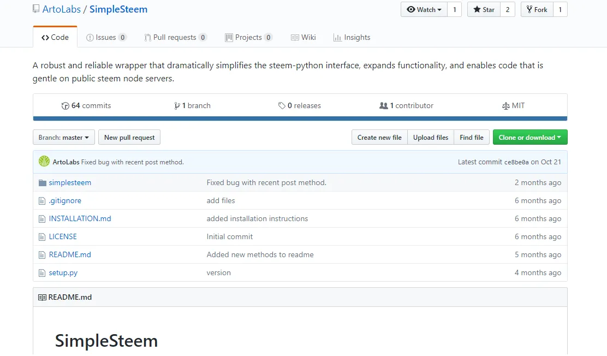View the 0 releases page
Screen dimensions: 607x356
300,105
